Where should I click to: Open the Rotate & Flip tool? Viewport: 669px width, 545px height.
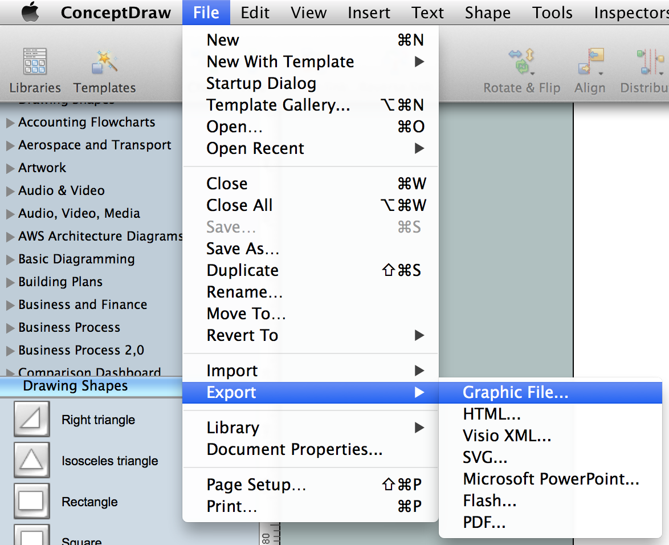coord(521,62)
